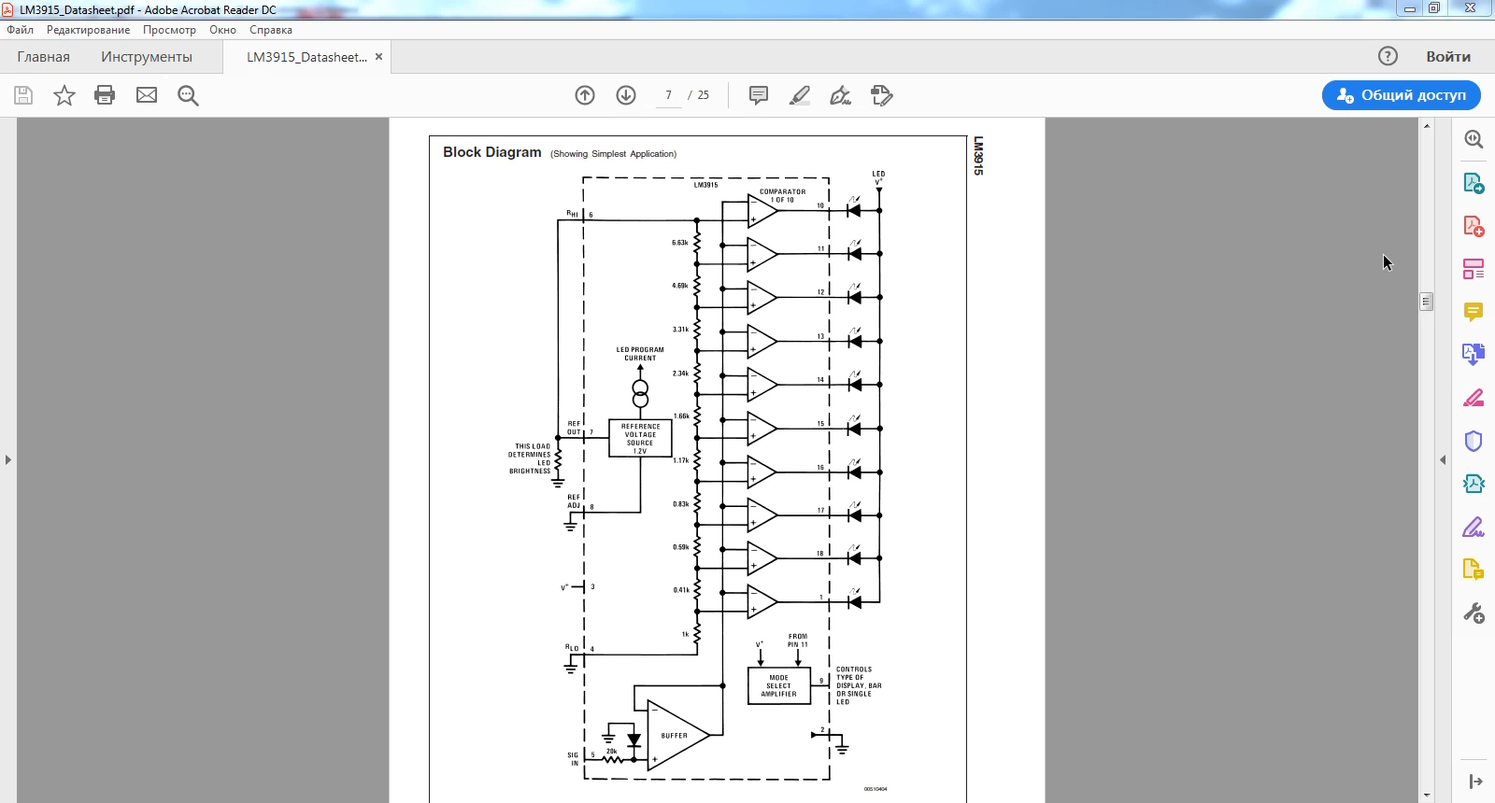Open the Просмотр menu

(169, 30)
